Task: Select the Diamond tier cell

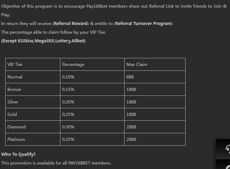Action: (17, 127)
